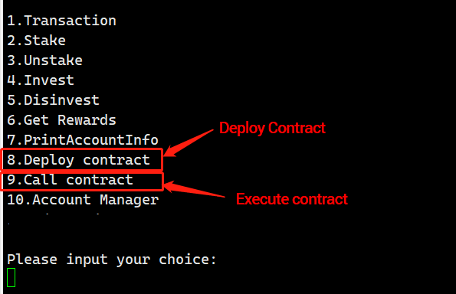Click the 6.Get Rewards option
This screenshot has height=294, width=456.
pos(61,120)
